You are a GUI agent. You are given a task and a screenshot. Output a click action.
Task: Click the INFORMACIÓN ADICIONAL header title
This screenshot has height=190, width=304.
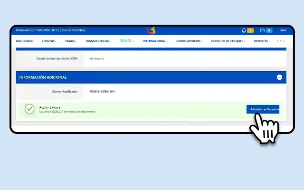click(43, 77)
